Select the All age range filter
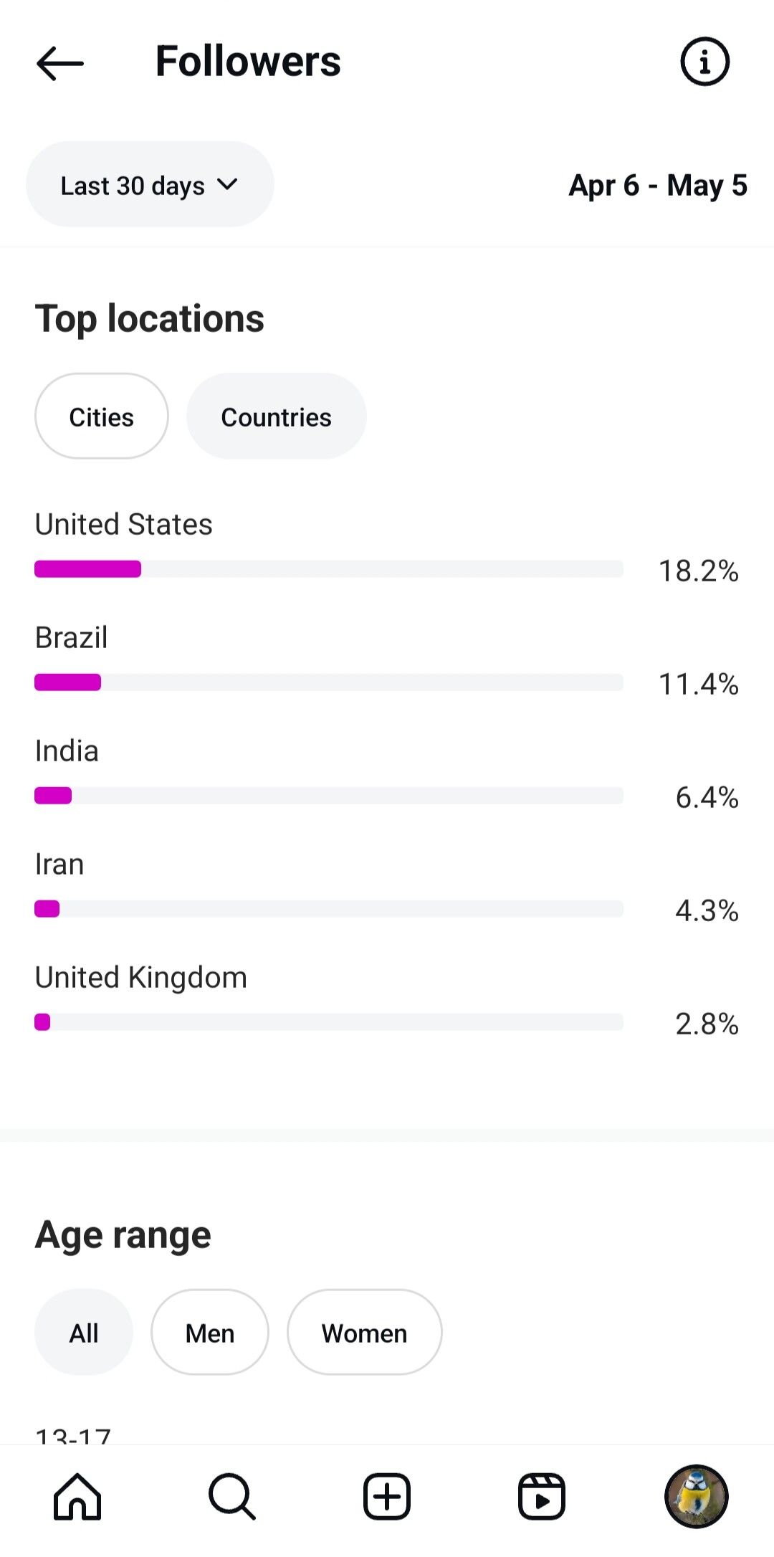The image size is (774, 1557). tap(83, 1333)
